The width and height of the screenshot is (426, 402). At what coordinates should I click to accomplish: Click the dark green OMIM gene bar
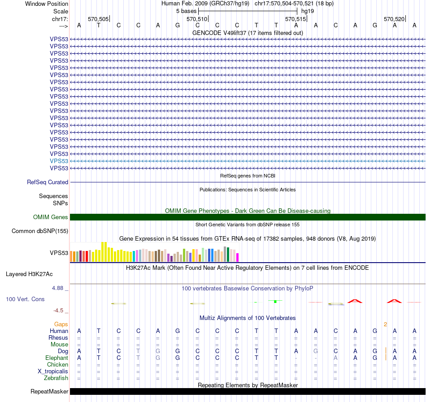pos(248,217)
